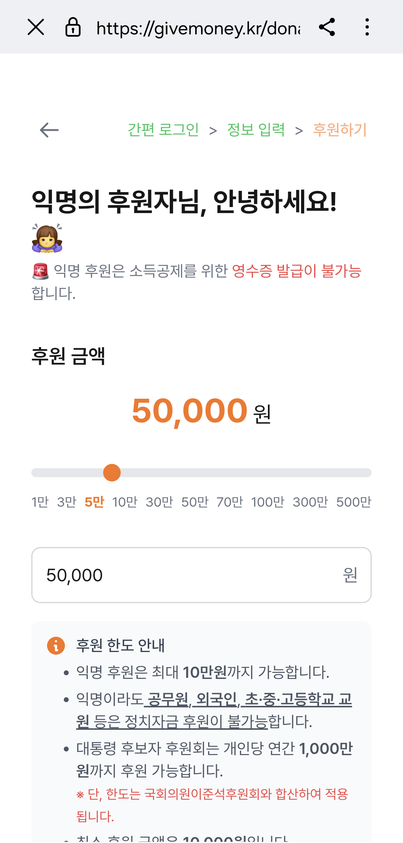Choose the 10만 amount preset

tap(125, 502)
